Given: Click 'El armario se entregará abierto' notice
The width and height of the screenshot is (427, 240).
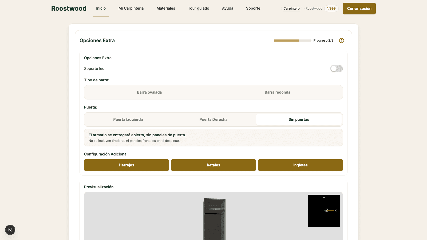Looking at the screenshot, I should coord(213,138).
